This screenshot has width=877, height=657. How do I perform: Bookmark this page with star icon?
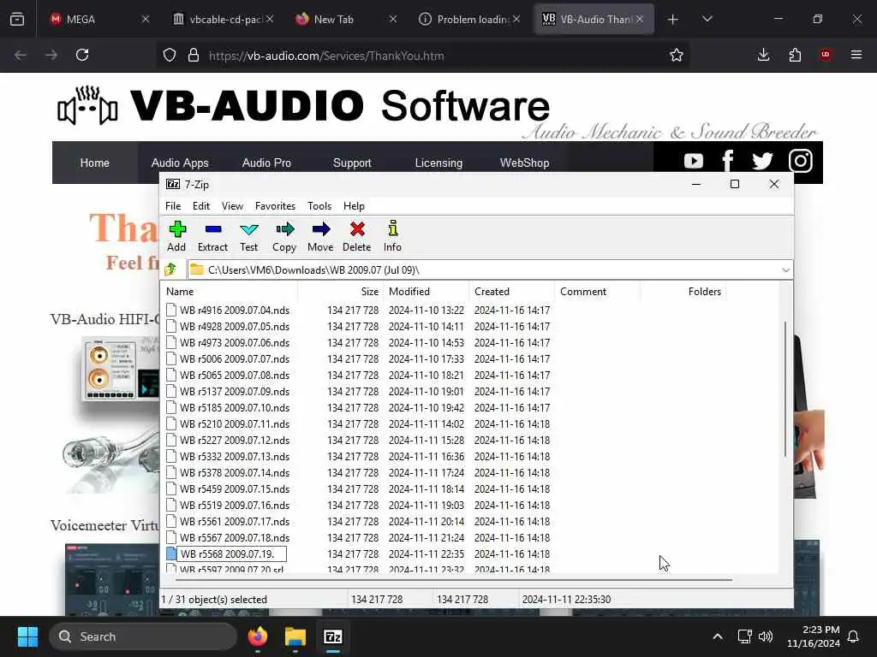coord(677,56)
